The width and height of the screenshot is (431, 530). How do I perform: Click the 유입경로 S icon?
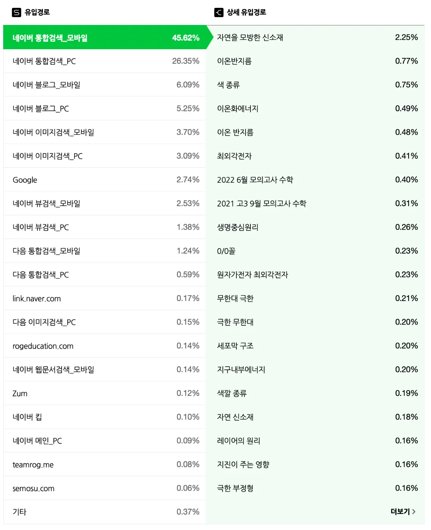pyautogui.click(x=16, y=12)
